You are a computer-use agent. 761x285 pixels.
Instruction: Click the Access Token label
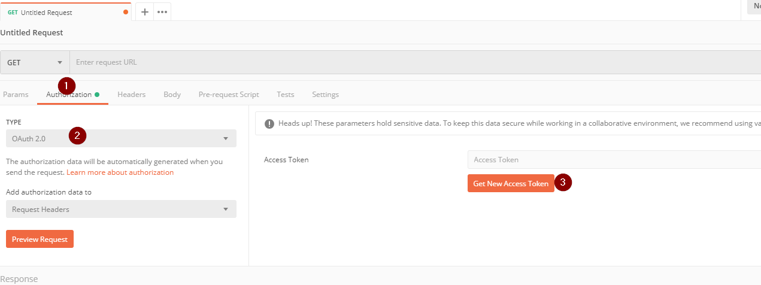pos(286,160)
